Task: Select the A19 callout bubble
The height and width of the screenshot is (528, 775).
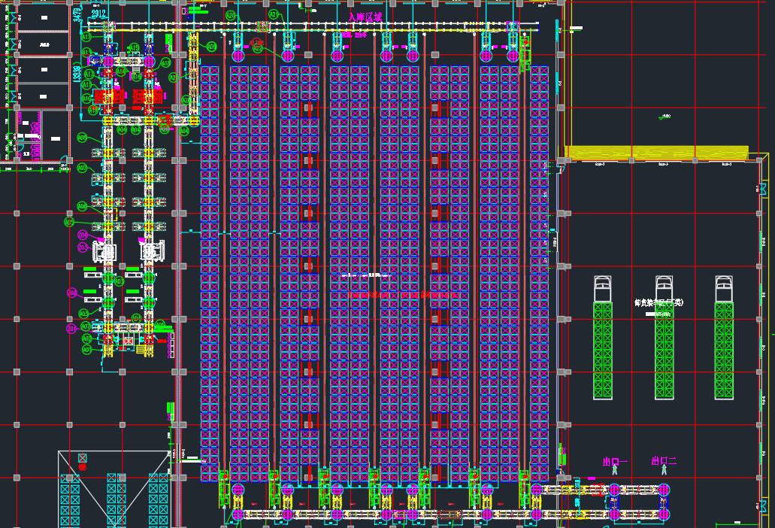Action: (x=93, y=110)
